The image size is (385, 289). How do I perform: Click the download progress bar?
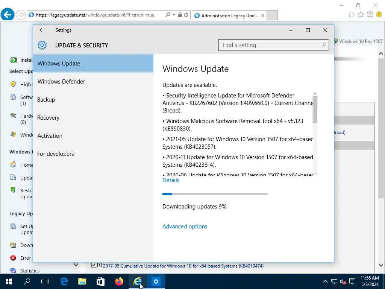215,194
